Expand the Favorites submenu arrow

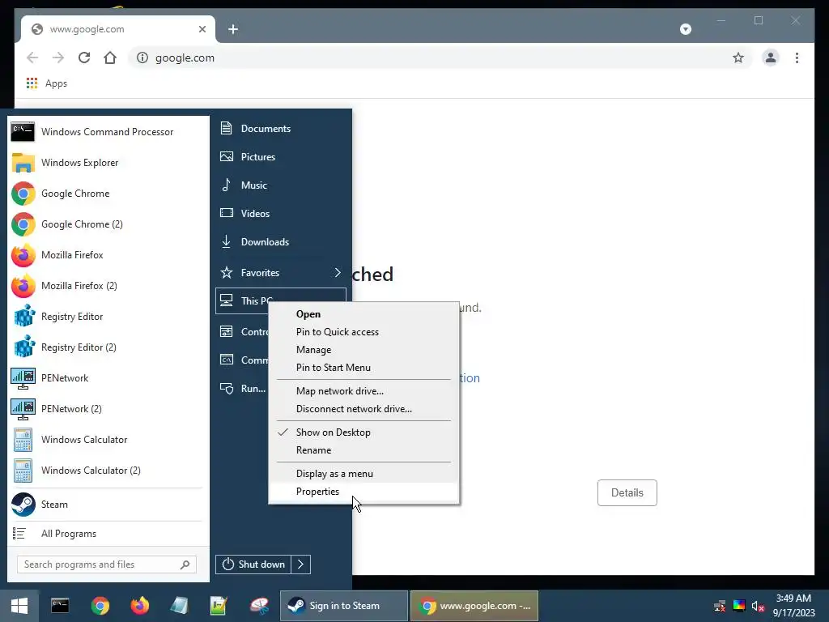click(x=338, y=272)
